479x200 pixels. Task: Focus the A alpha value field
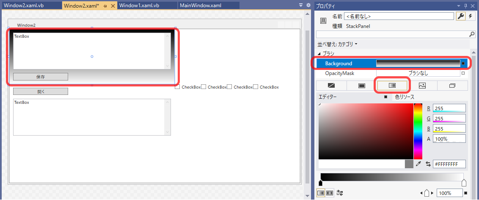(449, 139)
